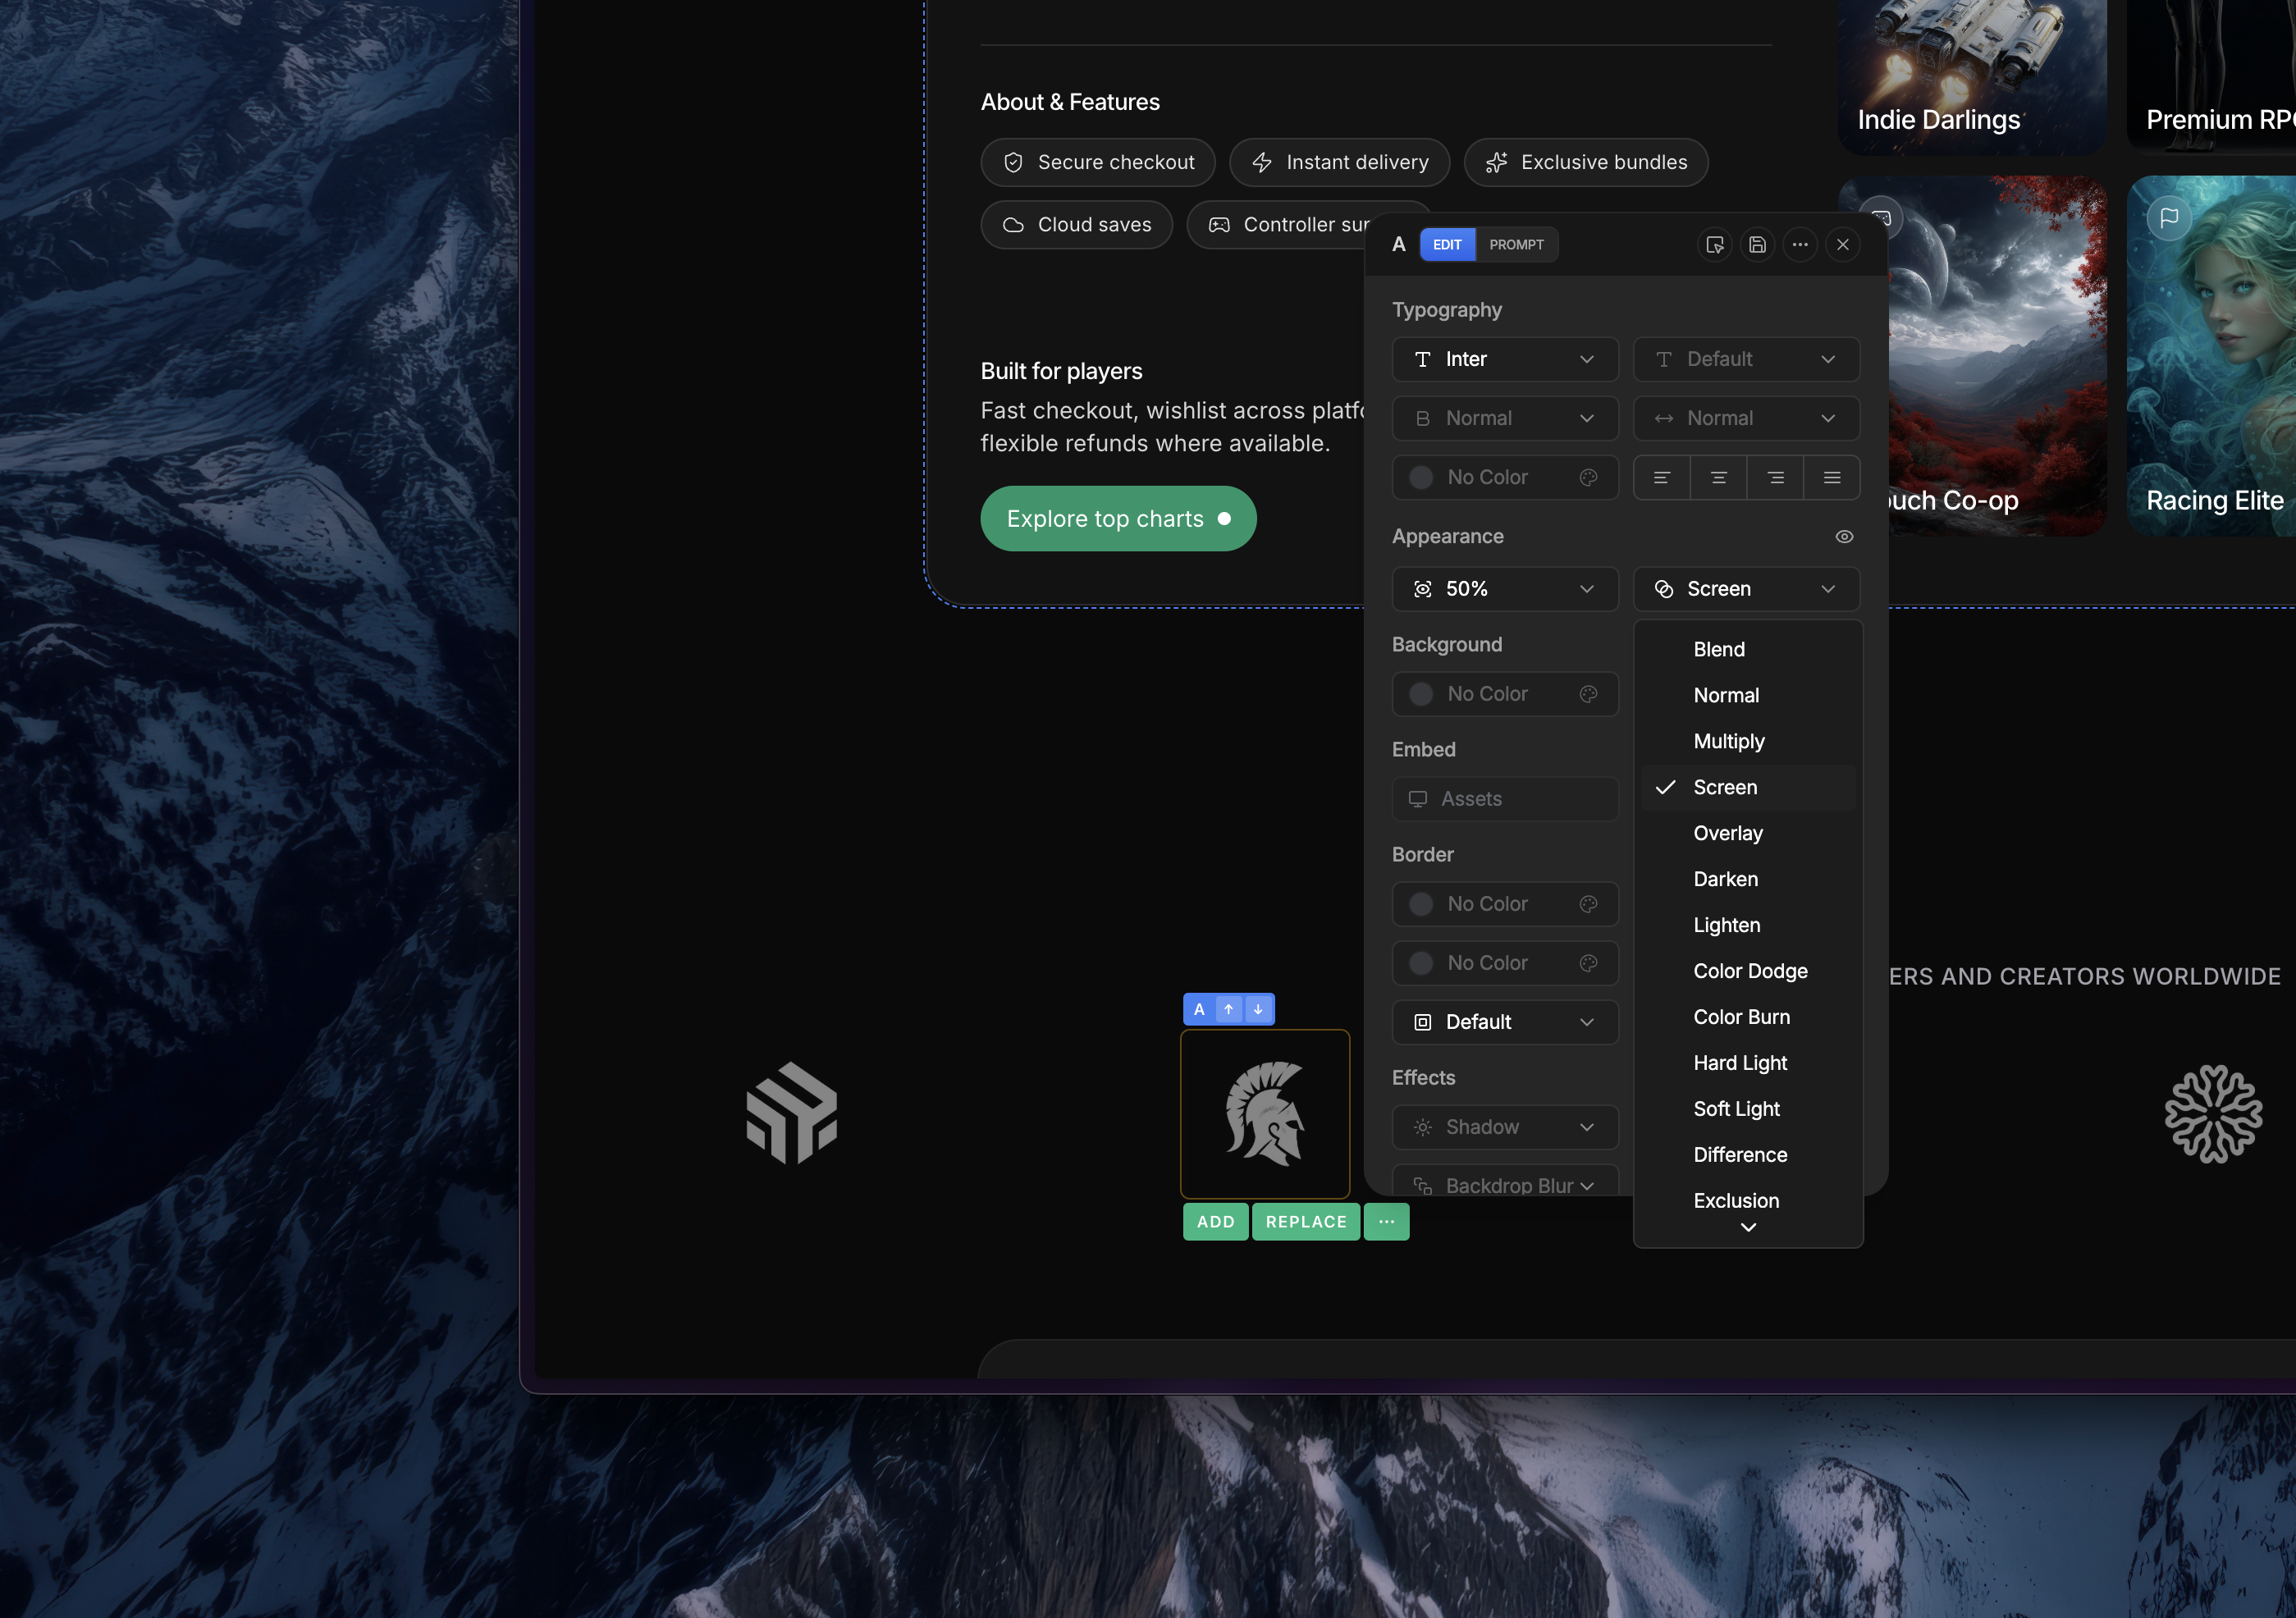Click the save icon in the panel header

click(x=1757, y=244)
